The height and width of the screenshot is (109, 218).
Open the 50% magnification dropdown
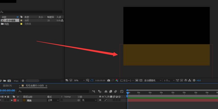(79, 80)
